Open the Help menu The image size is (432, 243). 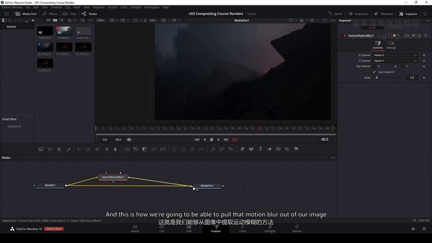tap(165, 7)
